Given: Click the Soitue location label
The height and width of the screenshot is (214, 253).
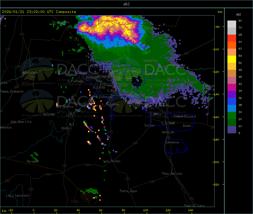Looking at the screenshot, I should pyautogui.click(x=149, y=125).
